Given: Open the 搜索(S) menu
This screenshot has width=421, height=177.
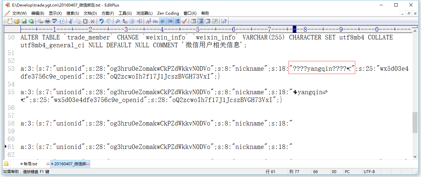Looking at the screenshot, I should pyautogui.click(x=73, y=13).
